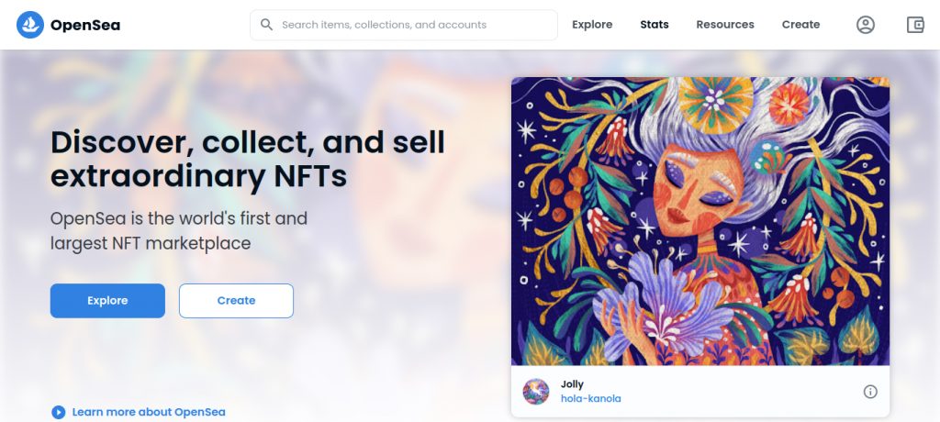Open the account profile icon
The height and width of the screenshot is (422, 940).
(866, 25)
